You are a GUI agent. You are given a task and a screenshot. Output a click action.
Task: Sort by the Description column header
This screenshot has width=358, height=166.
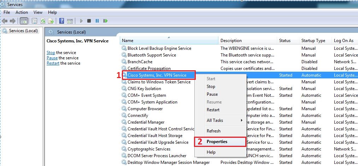coord(247,41)
